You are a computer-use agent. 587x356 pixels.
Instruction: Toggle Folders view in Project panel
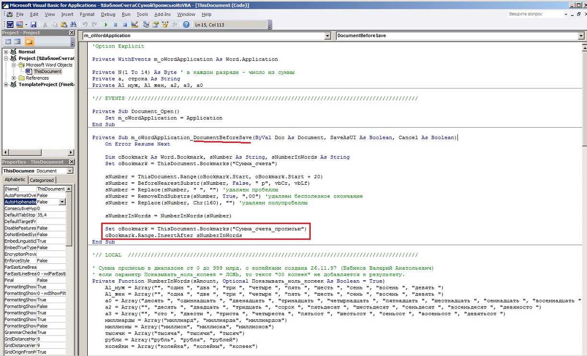(29, 42)
